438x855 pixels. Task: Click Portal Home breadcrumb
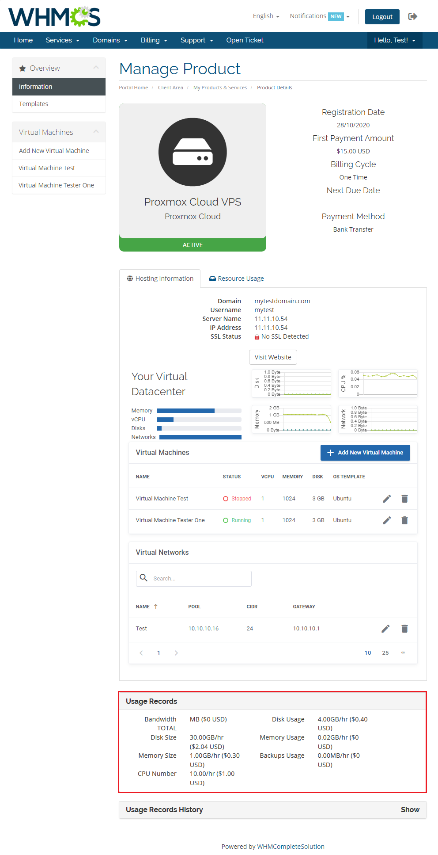(133, 88)
